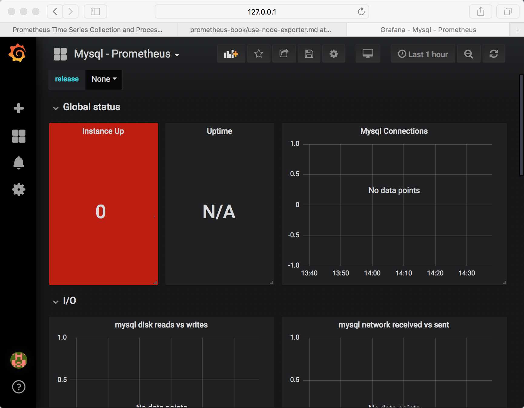The height and width of the screenshot is (408, 524).
Task: Star this dashboard as favorite
Action: point(259,54)
